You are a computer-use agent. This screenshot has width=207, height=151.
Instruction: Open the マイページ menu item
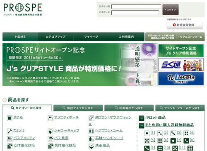pyautogui.click(x=91, y=37)
